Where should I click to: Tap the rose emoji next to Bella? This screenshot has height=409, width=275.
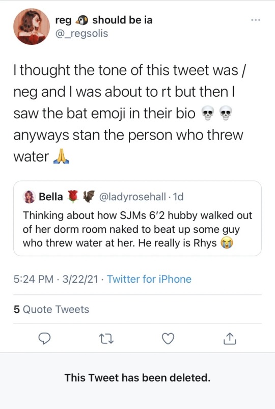73,197
